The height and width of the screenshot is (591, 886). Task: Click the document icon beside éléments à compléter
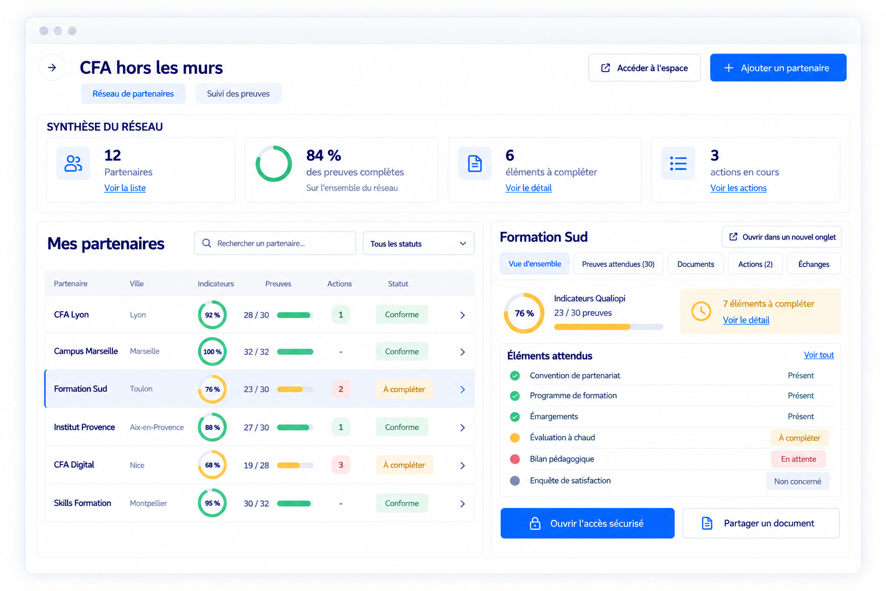point(475,163)
